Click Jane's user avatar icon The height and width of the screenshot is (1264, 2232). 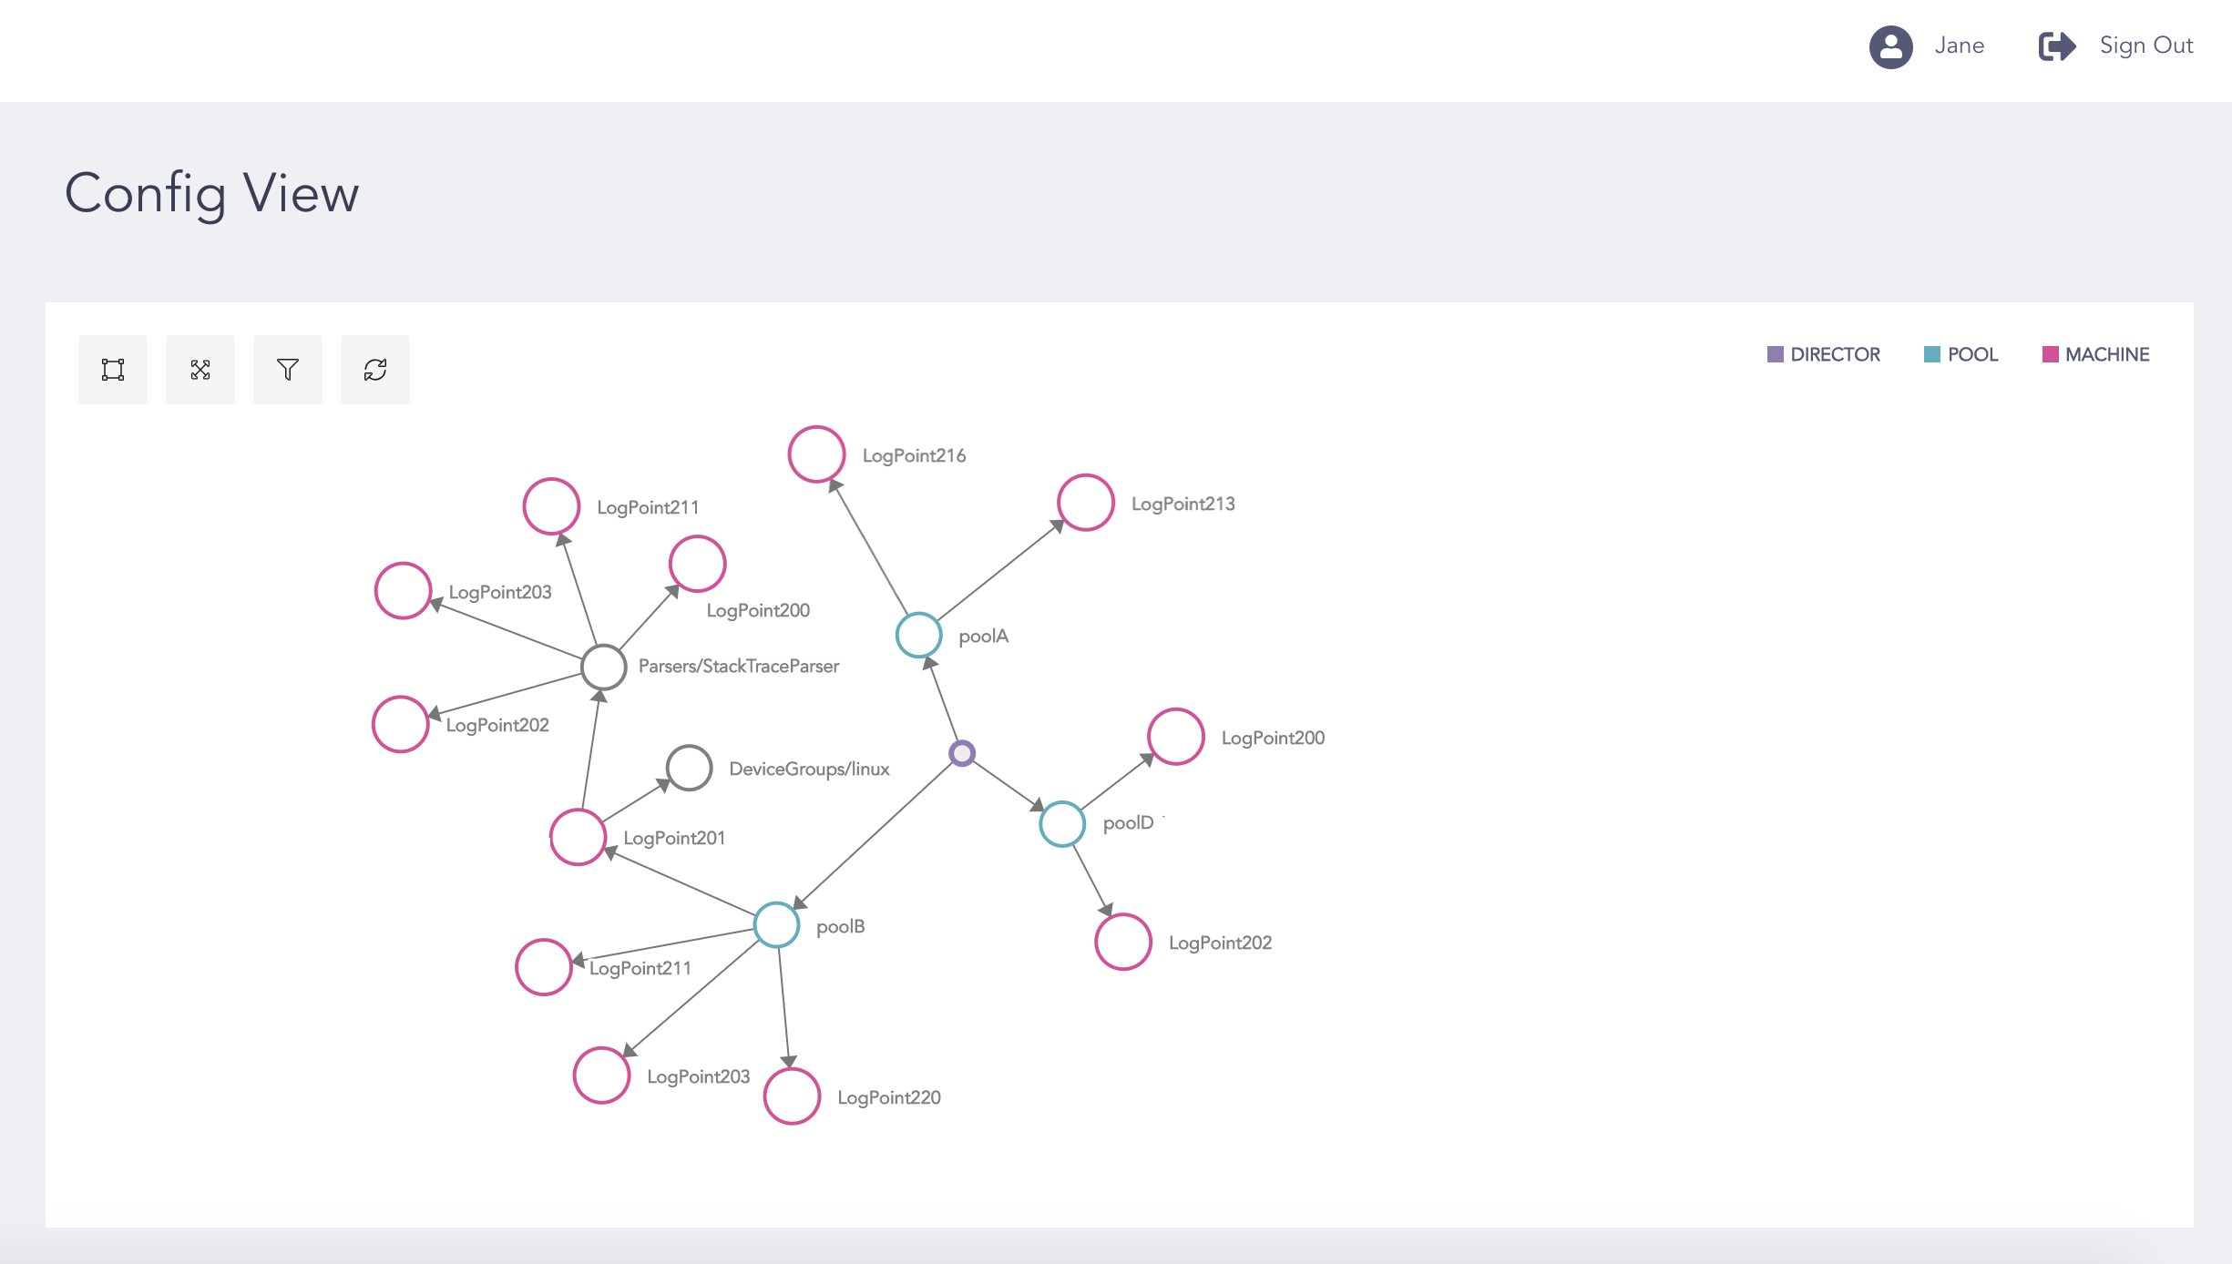[x=1890, y=46]
